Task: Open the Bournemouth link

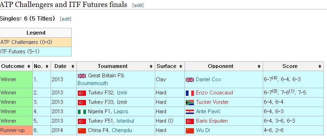Action: pyautogui.click(x=93, y=83)
